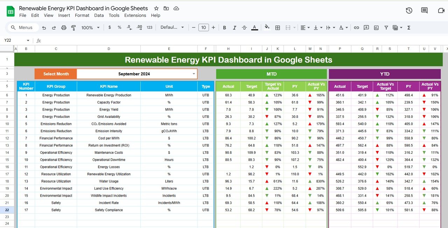Insert a comment

[x=366, y=28]
